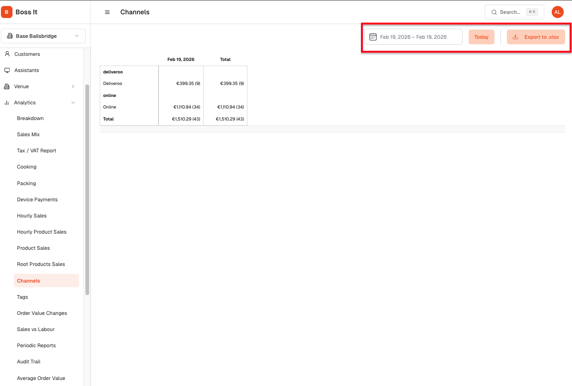Click the Boss It logo icon
This screenshot has height=386, width=572.
[x=6, y=12]
